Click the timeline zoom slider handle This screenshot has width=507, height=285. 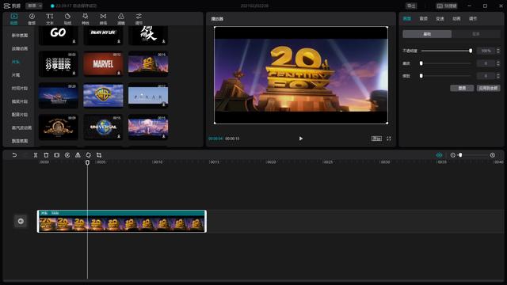tap(460, 155)
